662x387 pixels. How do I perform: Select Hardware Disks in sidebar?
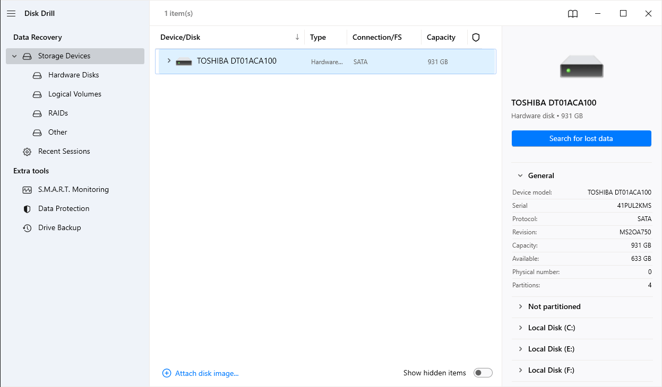tap(73, 75)
